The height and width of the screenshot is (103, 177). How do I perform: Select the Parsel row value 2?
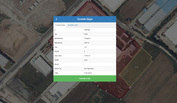(84, 51)
